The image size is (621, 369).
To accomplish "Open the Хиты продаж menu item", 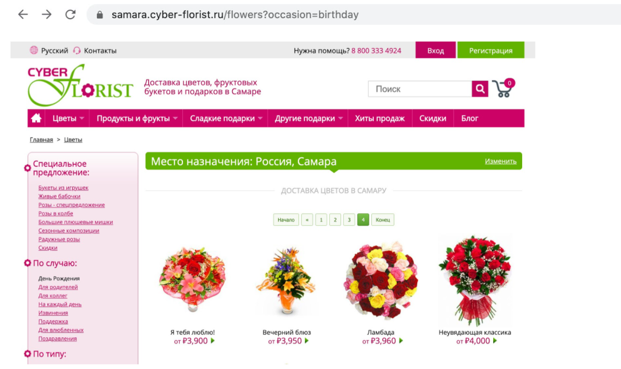I will click(x=380, y=118).
